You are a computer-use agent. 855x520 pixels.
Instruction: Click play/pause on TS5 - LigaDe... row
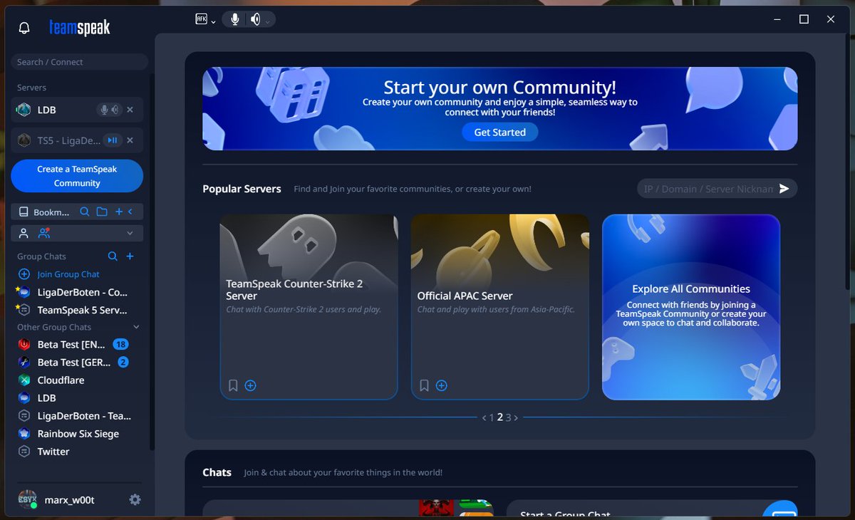point(112,140)
